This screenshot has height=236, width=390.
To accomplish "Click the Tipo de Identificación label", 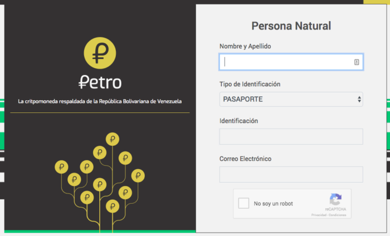I will tap(250, 84).
